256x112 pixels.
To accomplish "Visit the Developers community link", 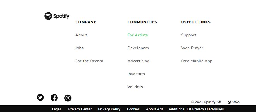I will coord(138,48).
